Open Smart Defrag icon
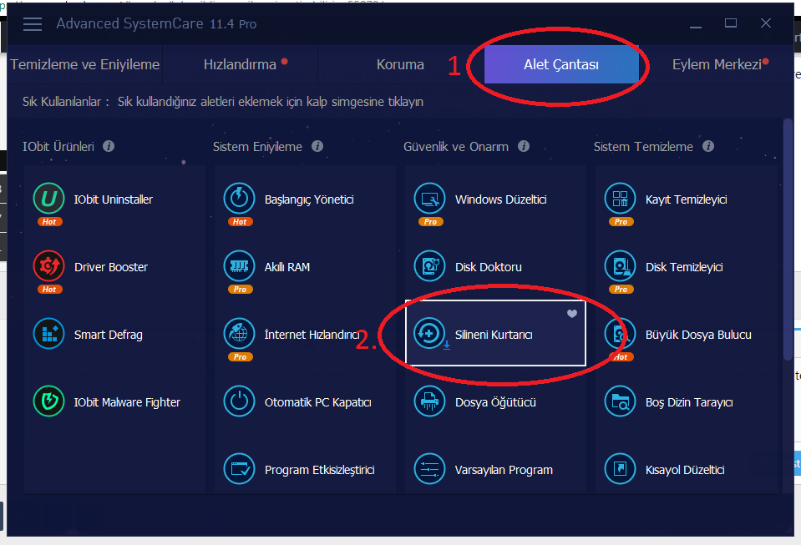The height and width of the screenshot is (545, 801). tap(49, 334)
